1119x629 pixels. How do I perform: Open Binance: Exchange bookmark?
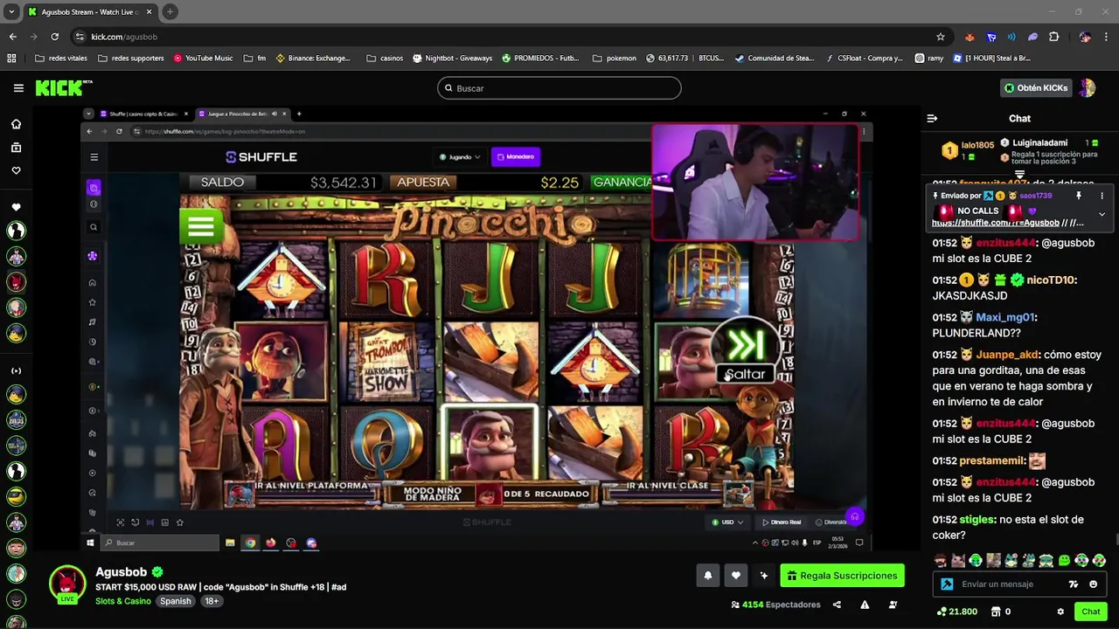point(313,59)
